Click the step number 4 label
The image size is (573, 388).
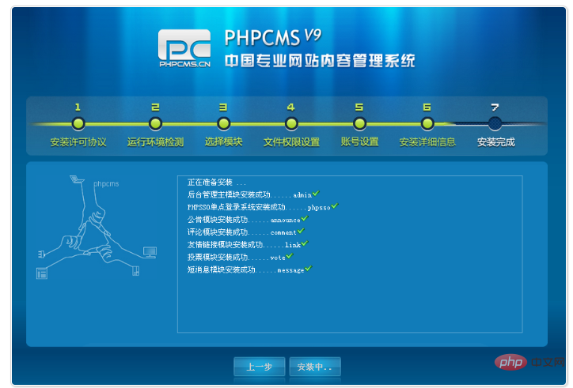(x=291, y=107)
